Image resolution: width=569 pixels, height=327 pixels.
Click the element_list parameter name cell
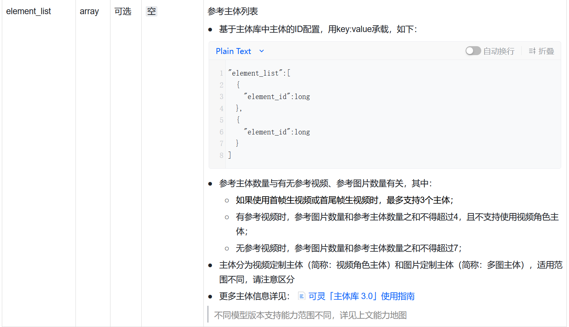click(x=29, y=12)
